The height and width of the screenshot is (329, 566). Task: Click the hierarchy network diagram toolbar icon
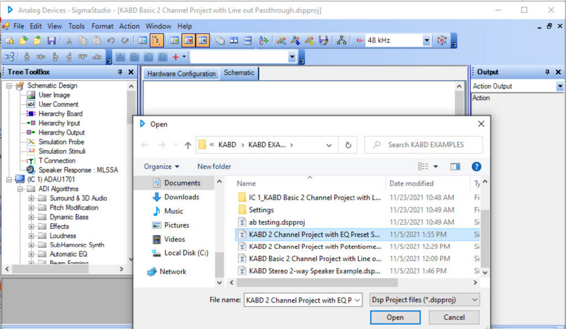tap(342, 40)
